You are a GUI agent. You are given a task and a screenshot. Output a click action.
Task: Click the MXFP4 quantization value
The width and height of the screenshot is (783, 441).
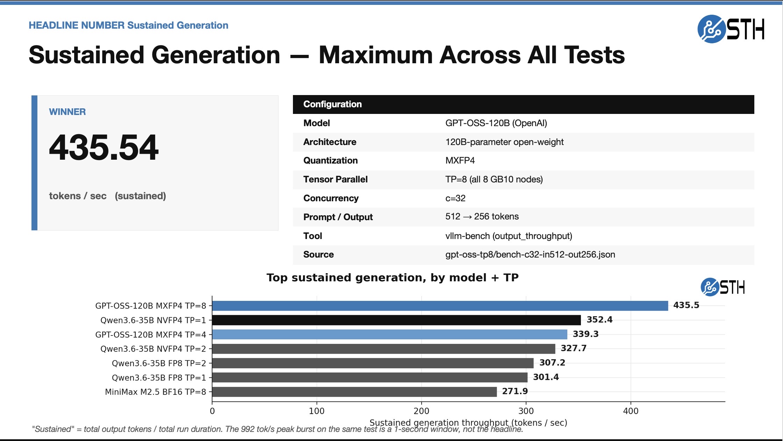(460, 160)
